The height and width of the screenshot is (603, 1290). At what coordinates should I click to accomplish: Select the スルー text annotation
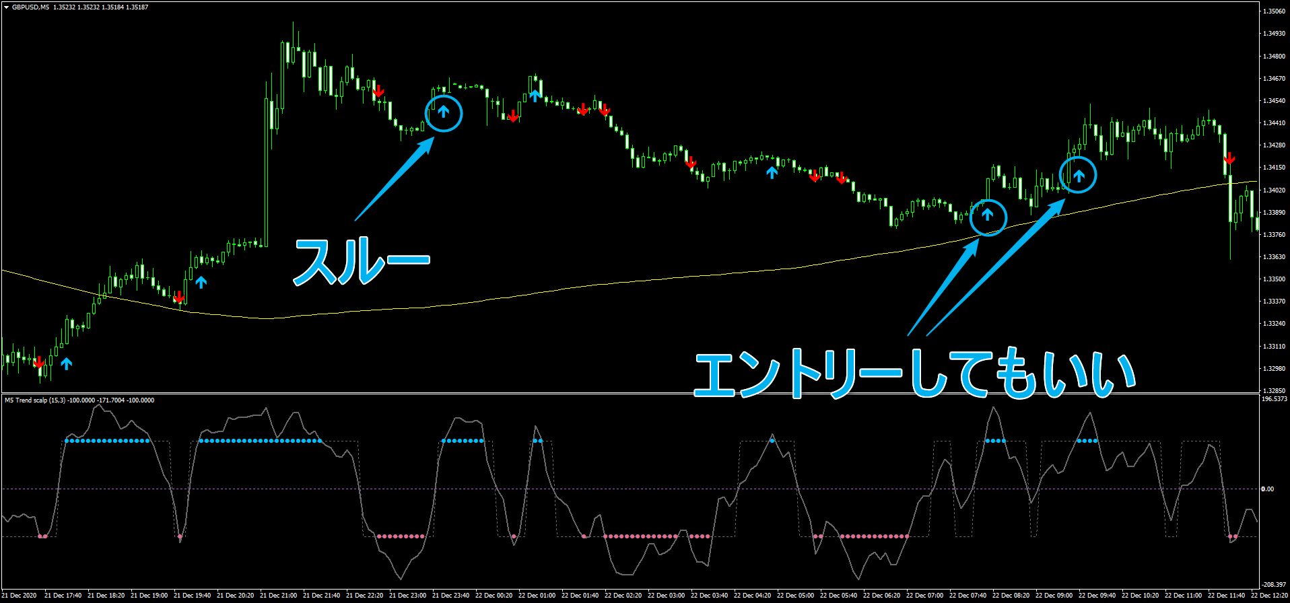coord(362,261)
